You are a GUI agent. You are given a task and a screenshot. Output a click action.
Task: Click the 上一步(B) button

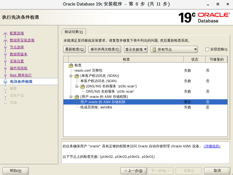(134, 171)
